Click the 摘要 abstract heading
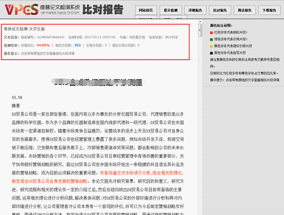Viewport: 284px width, 215px height. [x=16, y=106]
